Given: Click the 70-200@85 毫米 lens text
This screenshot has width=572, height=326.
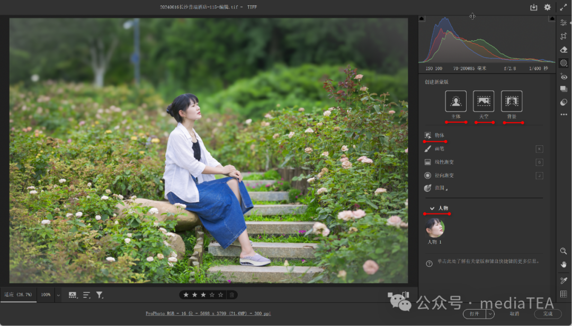Looking at the screenshot, I should pyautogui.click(x=469, y=68).
